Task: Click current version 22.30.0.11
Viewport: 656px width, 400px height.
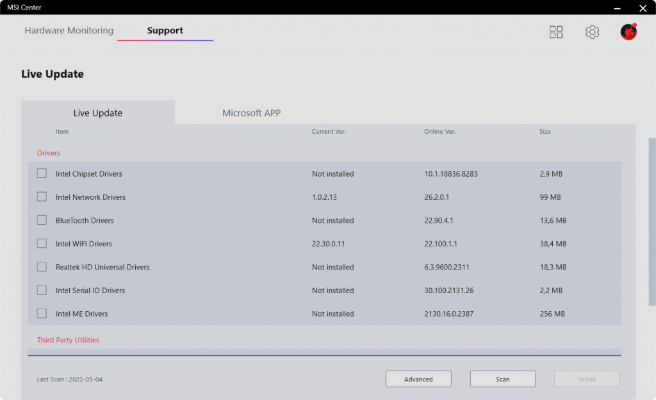Action: coord(329,244)
